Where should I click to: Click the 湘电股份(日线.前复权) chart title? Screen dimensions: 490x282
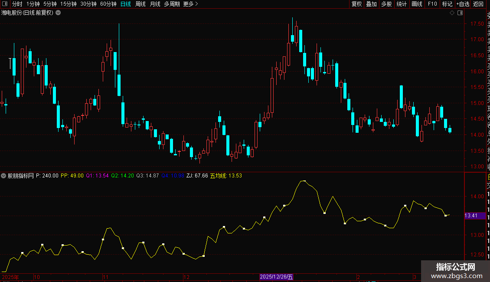click(x=27, y=13)
